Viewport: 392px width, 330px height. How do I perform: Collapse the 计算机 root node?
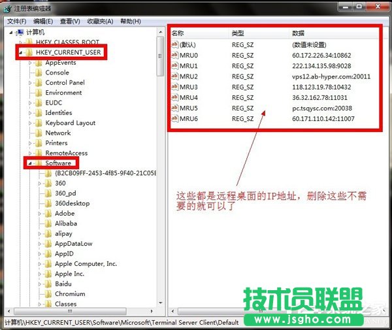[10, 33]
